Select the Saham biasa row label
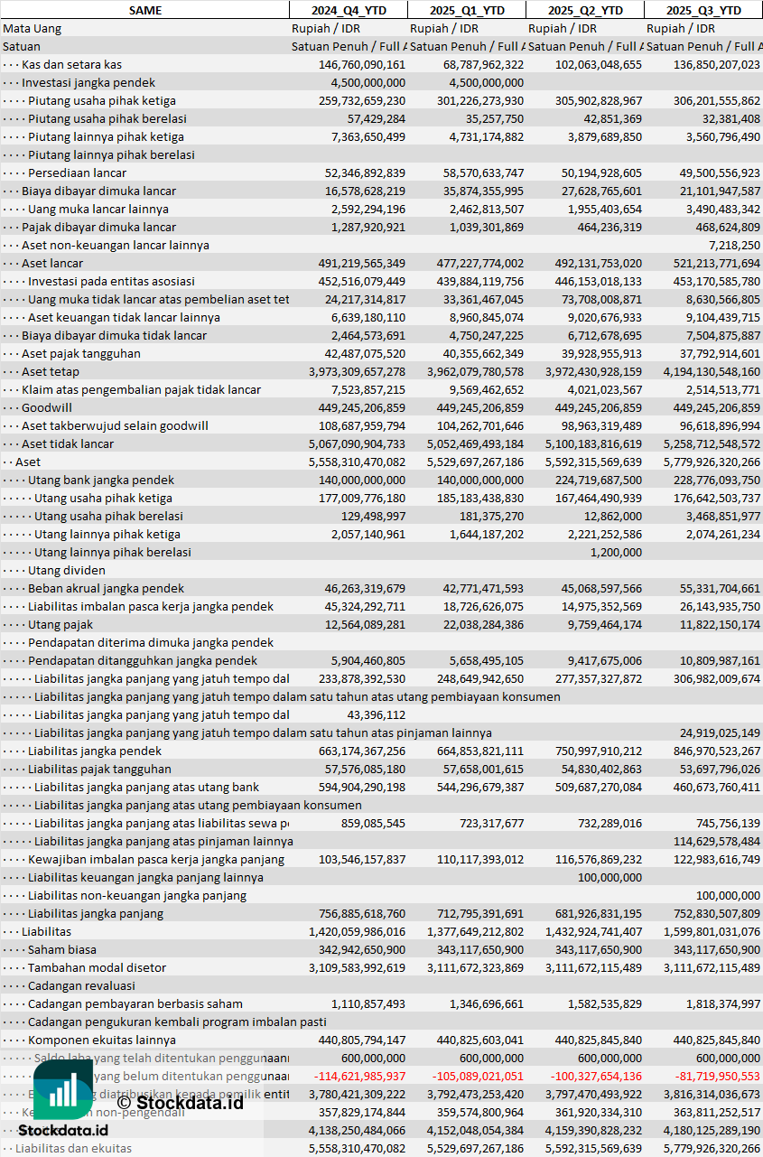 (61, 949)
